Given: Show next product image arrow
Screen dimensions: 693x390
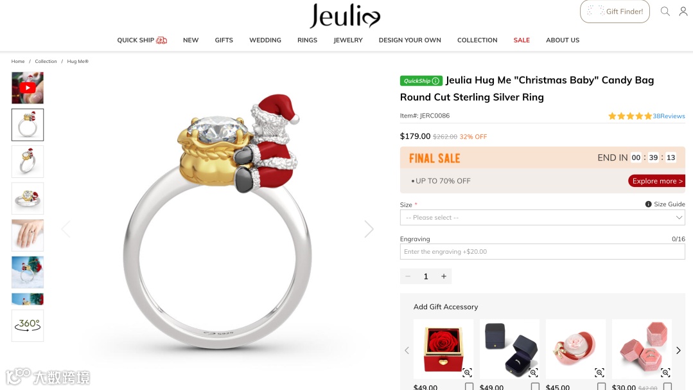Looking at the screenshot, I should [369, 229].
